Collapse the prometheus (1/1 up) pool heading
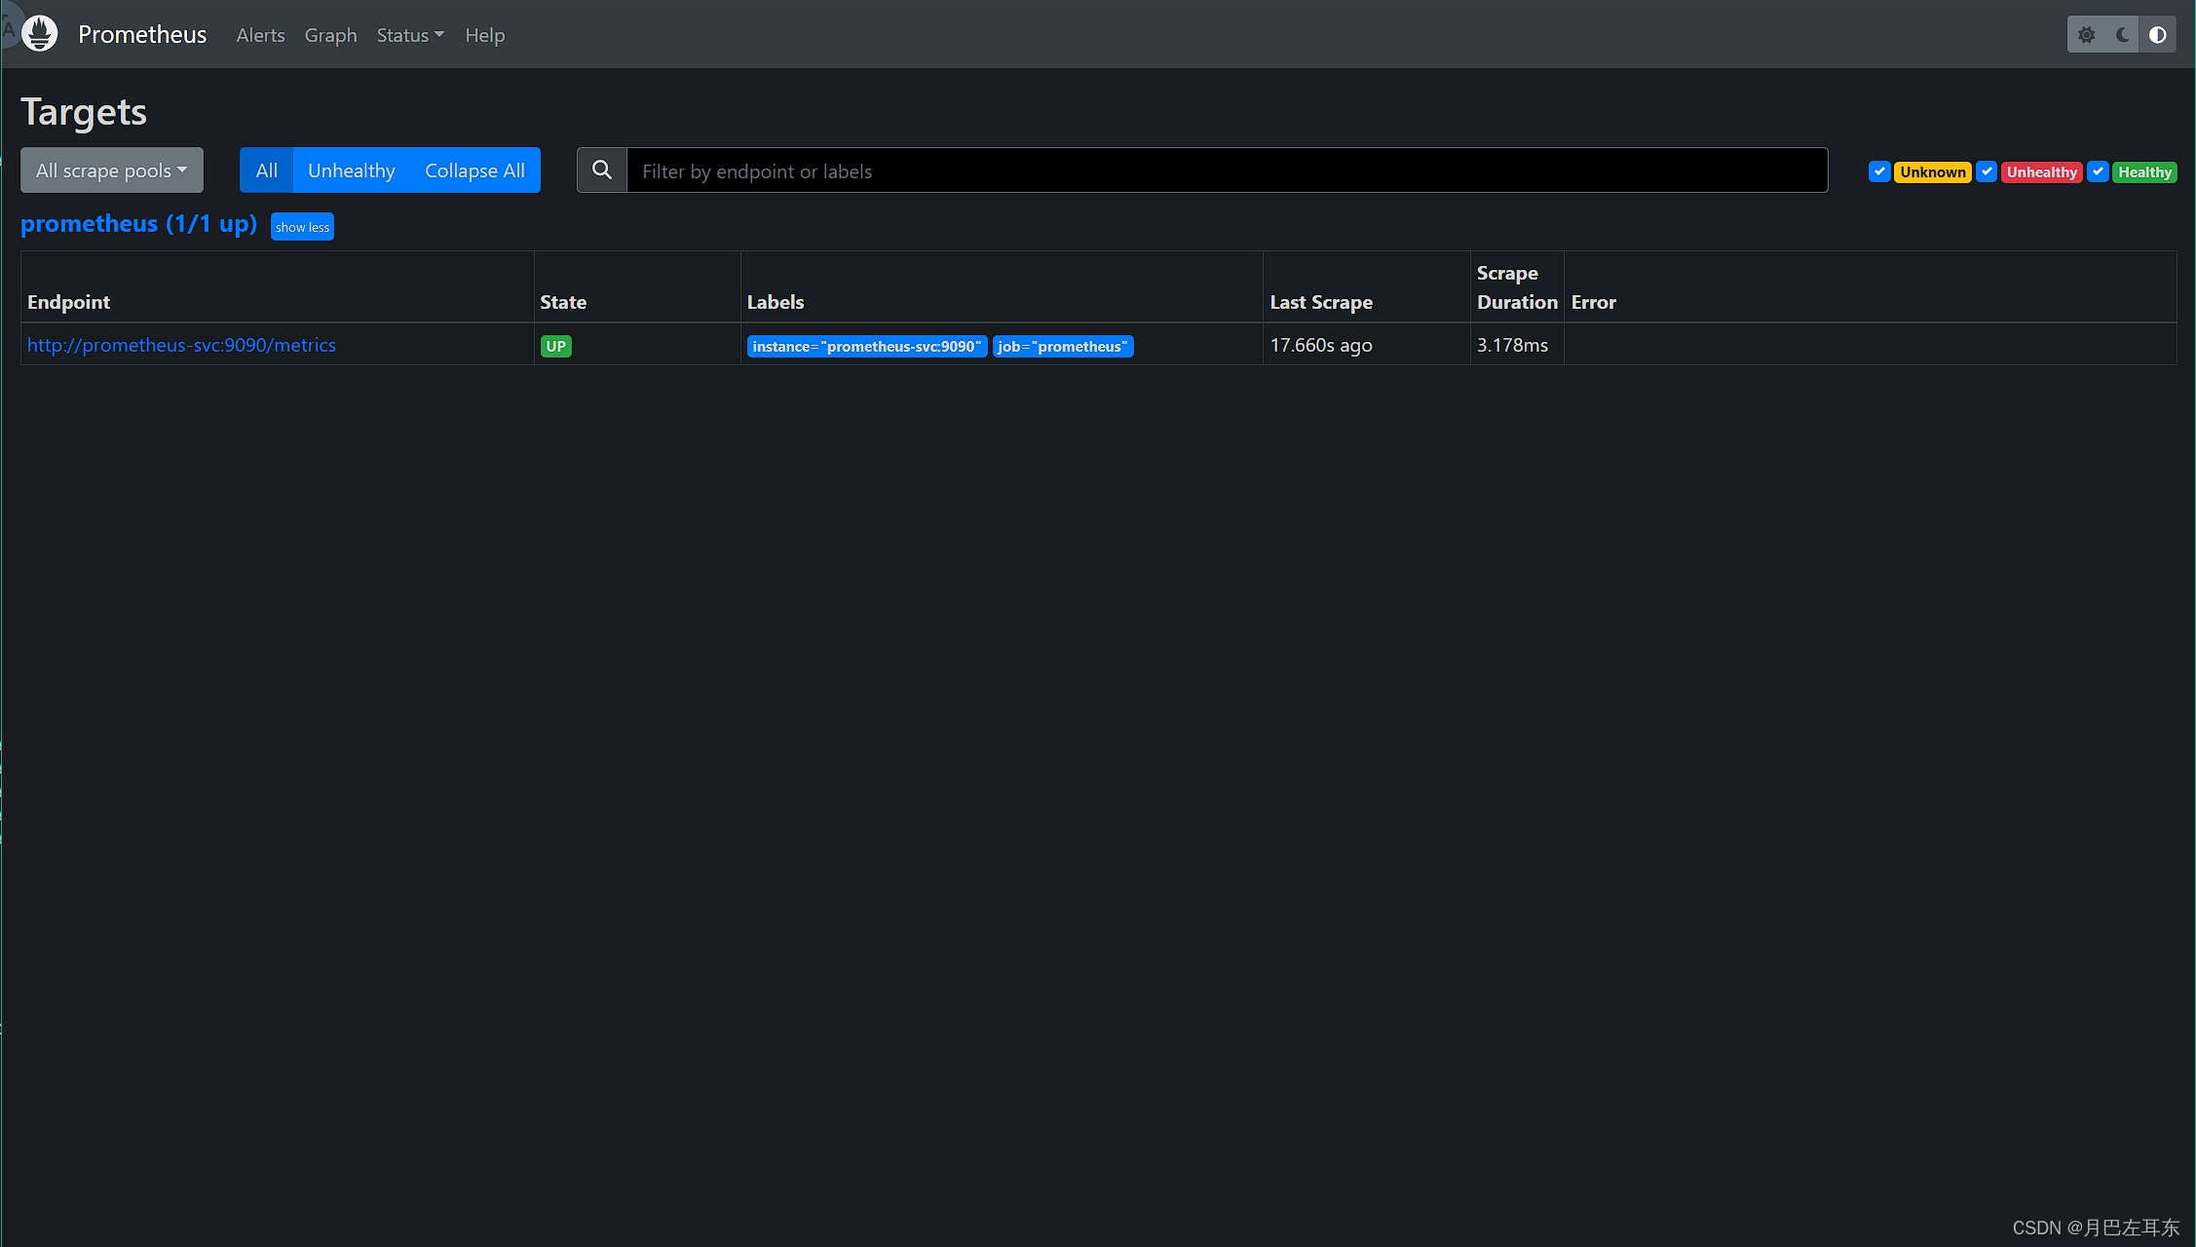The width and height of the screenshot is (2196, 1247). coord(138,223)
